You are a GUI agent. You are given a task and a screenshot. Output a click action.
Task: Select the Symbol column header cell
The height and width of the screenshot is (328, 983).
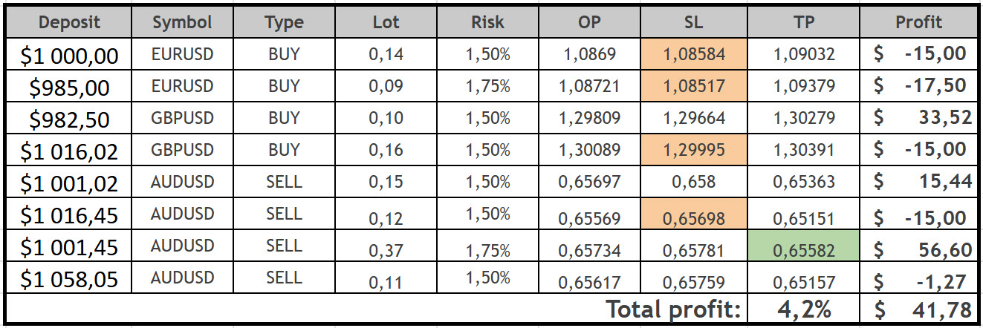(x=182, y=22)
